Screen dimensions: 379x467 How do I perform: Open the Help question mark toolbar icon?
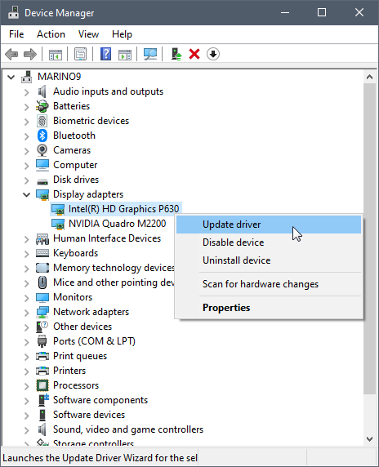105,54
